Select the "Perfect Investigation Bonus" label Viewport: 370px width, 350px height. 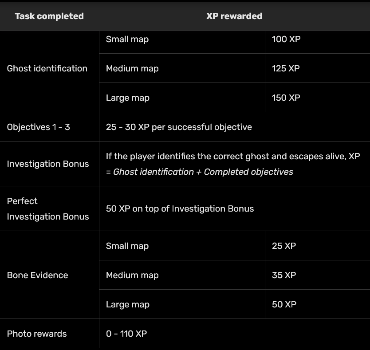tap(48, 208)
